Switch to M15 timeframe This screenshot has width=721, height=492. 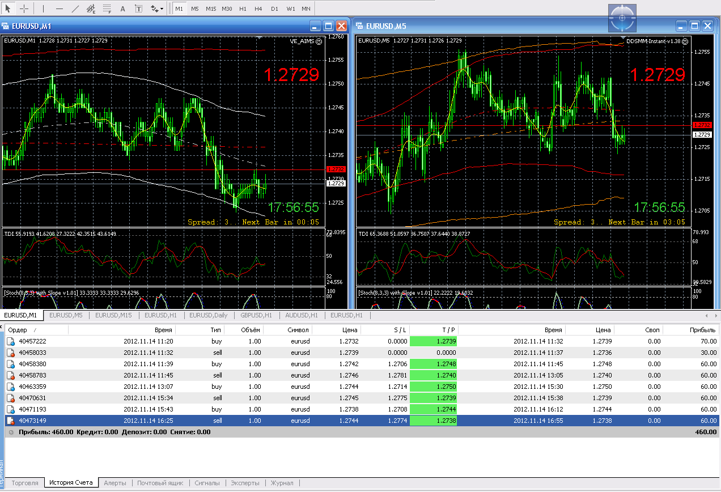coord(211,9)
